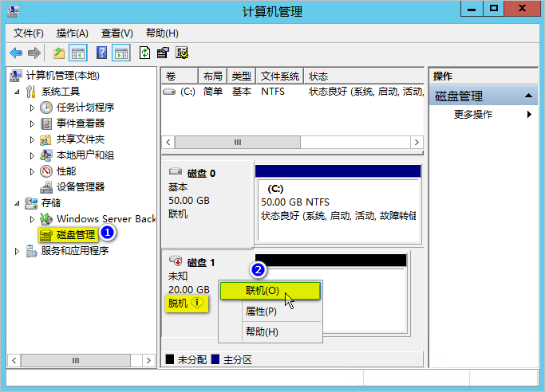This screenshot has width=545, height=392.
Task: Select the Shared Folders icon
Action: point(45,139)
